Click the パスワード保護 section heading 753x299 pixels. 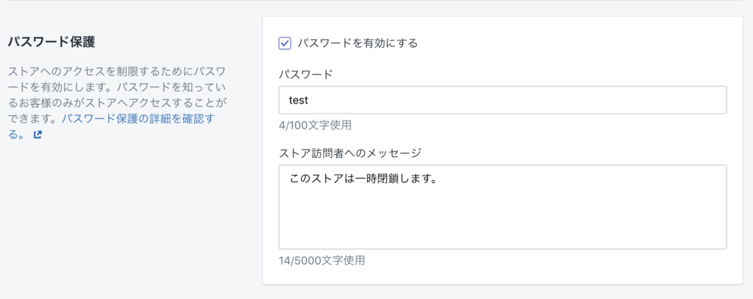51,42
